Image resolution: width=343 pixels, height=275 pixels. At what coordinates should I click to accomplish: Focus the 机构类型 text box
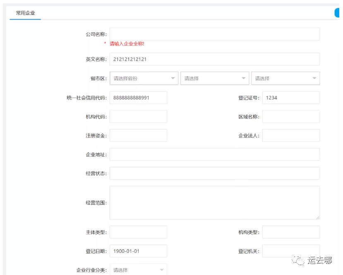290,232
